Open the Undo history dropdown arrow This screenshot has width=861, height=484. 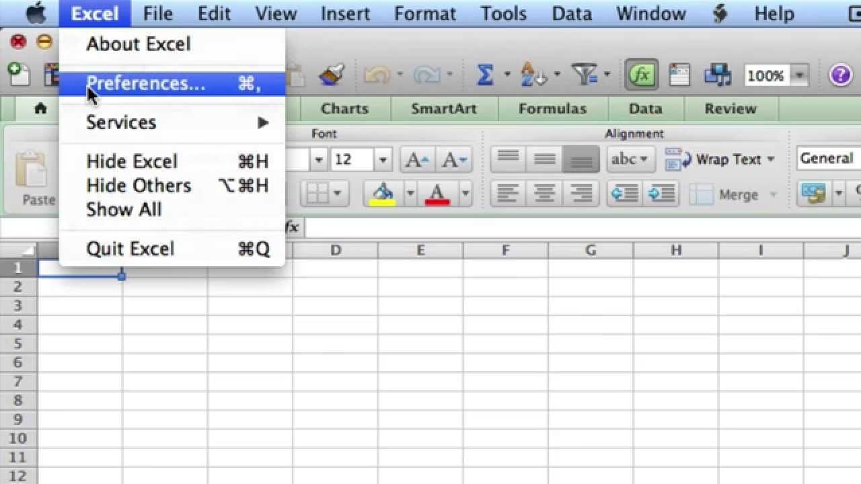pos(400,75)
